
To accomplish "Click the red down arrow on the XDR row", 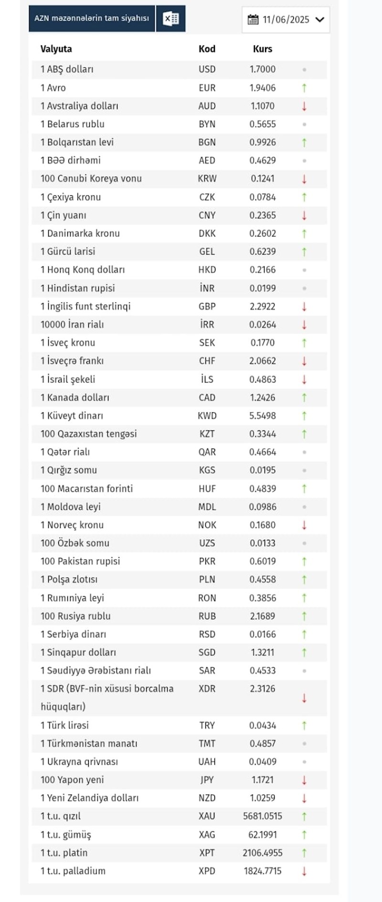I will click(x=304, y=698).
